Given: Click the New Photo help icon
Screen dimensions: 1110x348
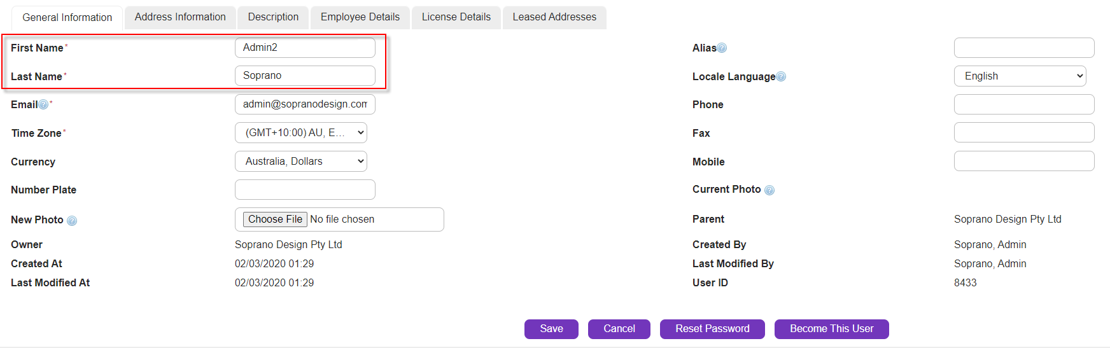Looking at the screenshot, I should (72, 221).
